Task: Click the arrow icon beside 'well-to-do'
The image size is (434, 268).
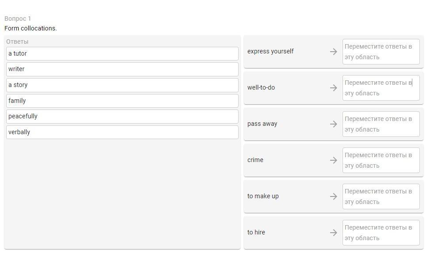Action: click(334, 88)
